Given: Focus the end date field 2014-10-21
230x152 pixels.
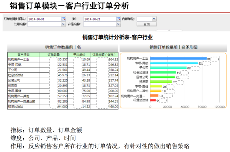Looking at the screenshot, I should [100, 19].
